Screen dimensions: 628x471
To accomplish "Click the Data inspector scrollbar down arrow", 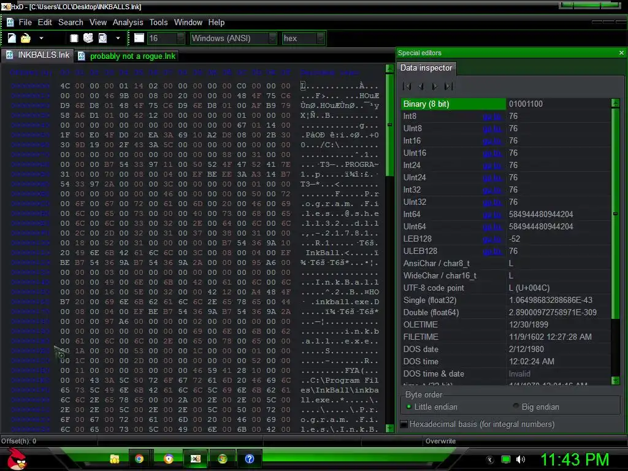I will point(616,380).
